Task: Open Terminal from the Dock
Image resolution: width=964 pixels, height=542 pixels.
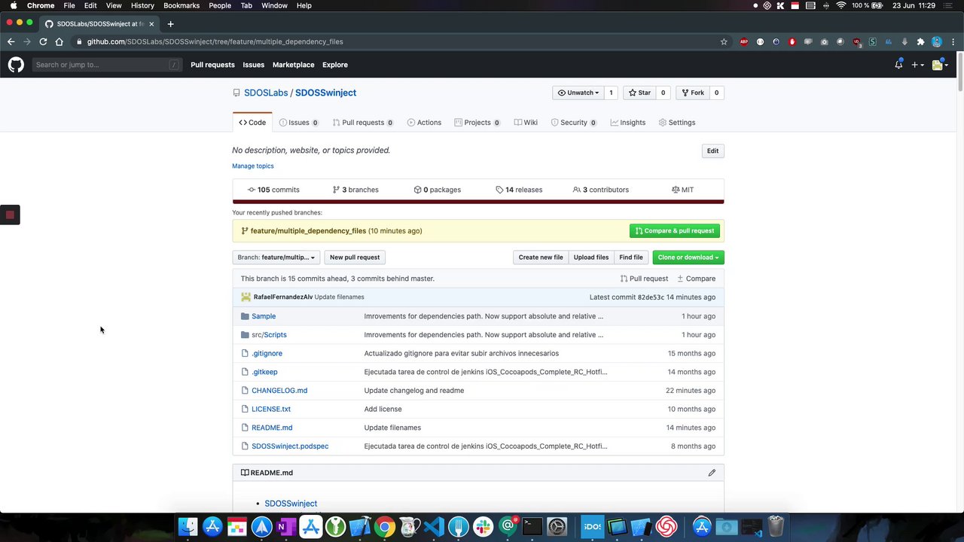Action: (x=532, y=527)
